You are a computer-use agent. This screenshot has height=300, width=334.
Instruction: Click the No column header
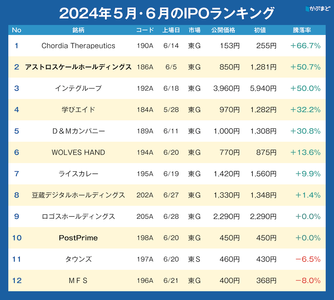[16, 30]
